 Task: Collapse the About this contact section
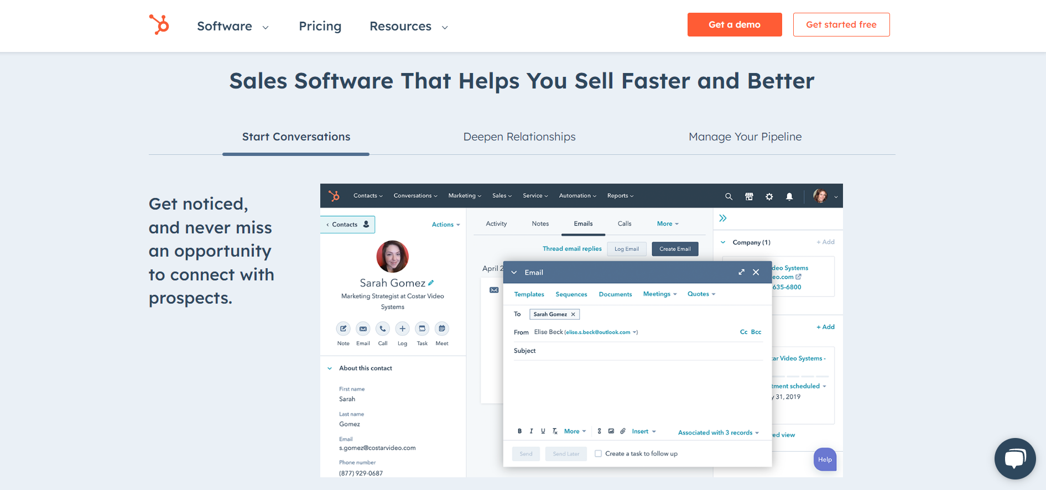coord(330,368)
